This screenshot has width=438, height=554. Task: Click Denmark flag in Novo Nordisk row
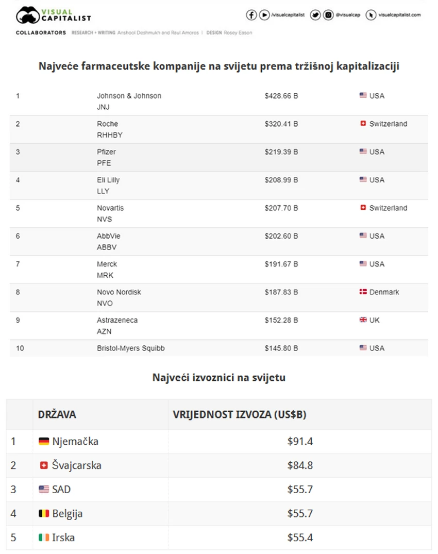pos(363,292)
